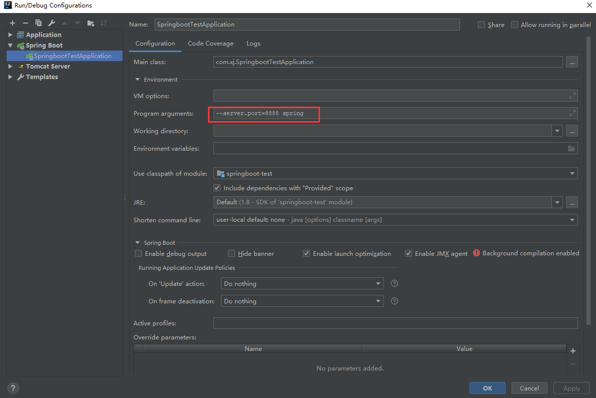
Task: Click the Program arguments field
Action: coord(395,113)
